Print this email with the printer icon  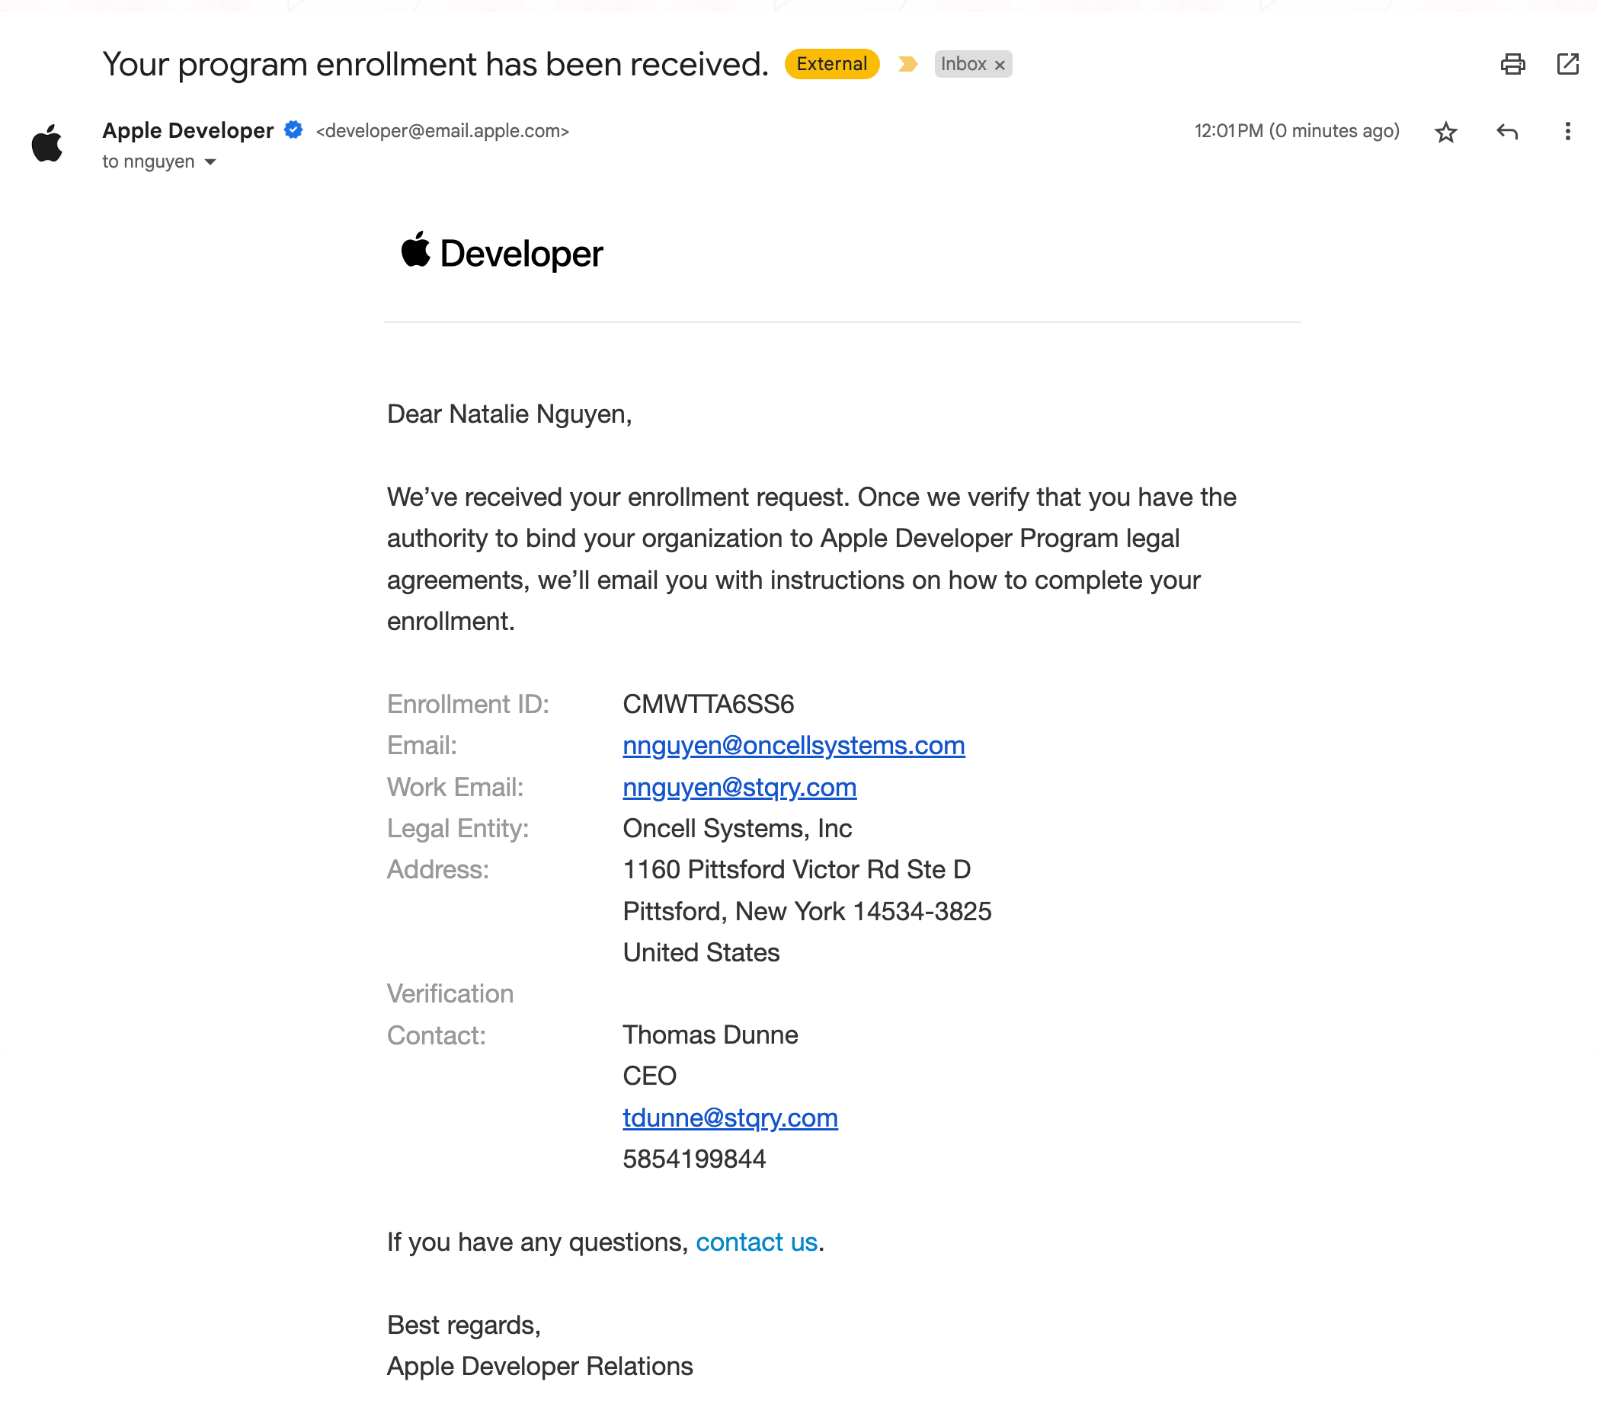click(1512, 64)
